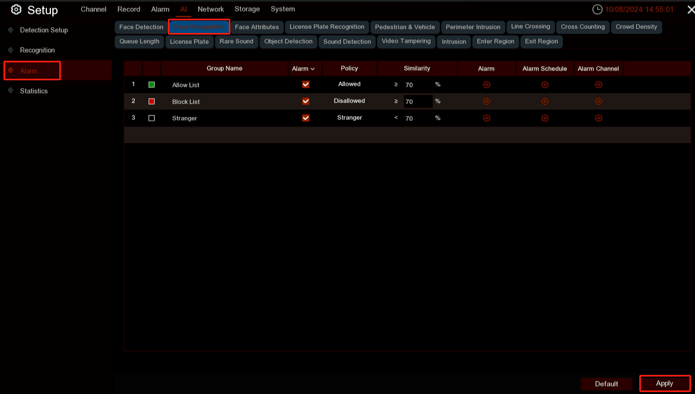Open Alarm Schedule gear for Block List
The height and width of the screenshot is (394, 695).
545,101
